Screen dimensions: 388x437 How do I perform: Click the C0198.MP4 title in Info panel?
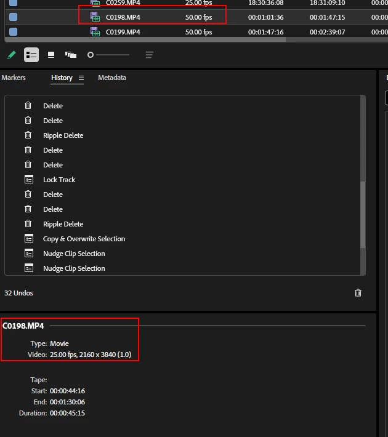23,326
